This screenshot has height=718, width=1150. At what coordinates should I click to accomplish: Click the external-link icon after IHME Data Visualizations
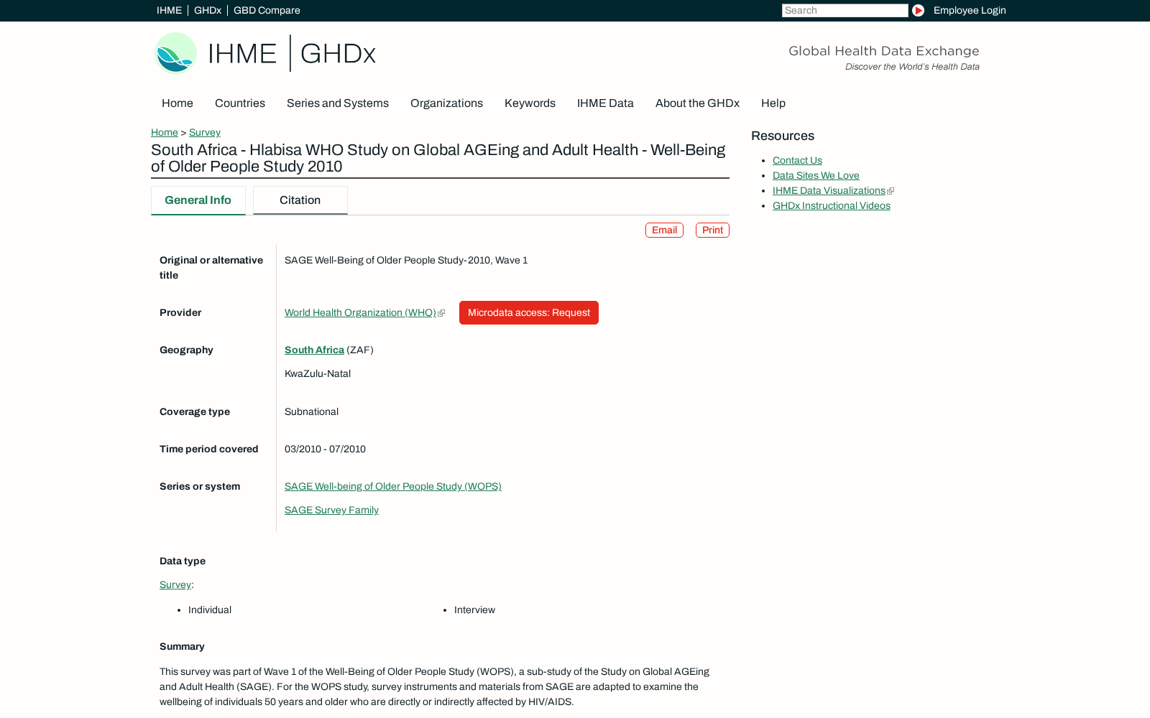click(891, 191)
